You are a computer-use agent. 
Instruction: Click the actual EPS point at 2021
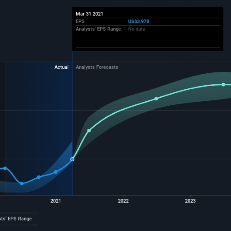pyautogui.click(x=55, y=172)
